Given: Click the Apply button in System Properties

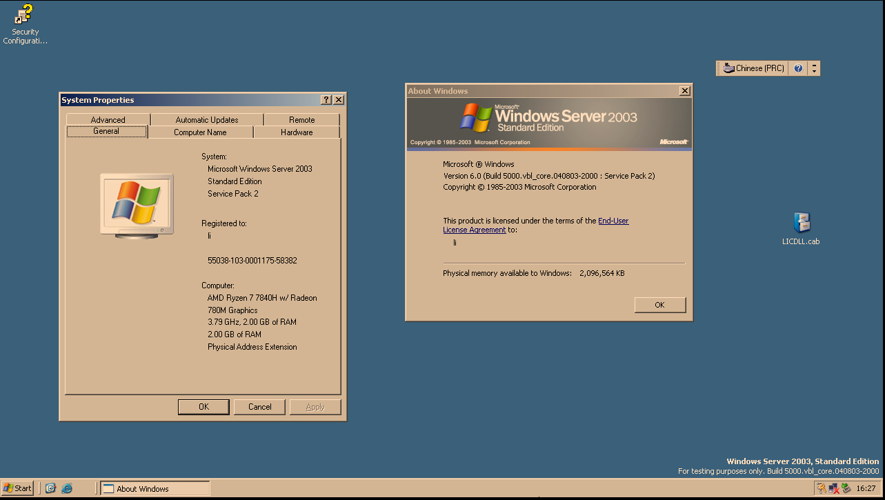Looking at the screenshot, I should click(x=315, y=407).
